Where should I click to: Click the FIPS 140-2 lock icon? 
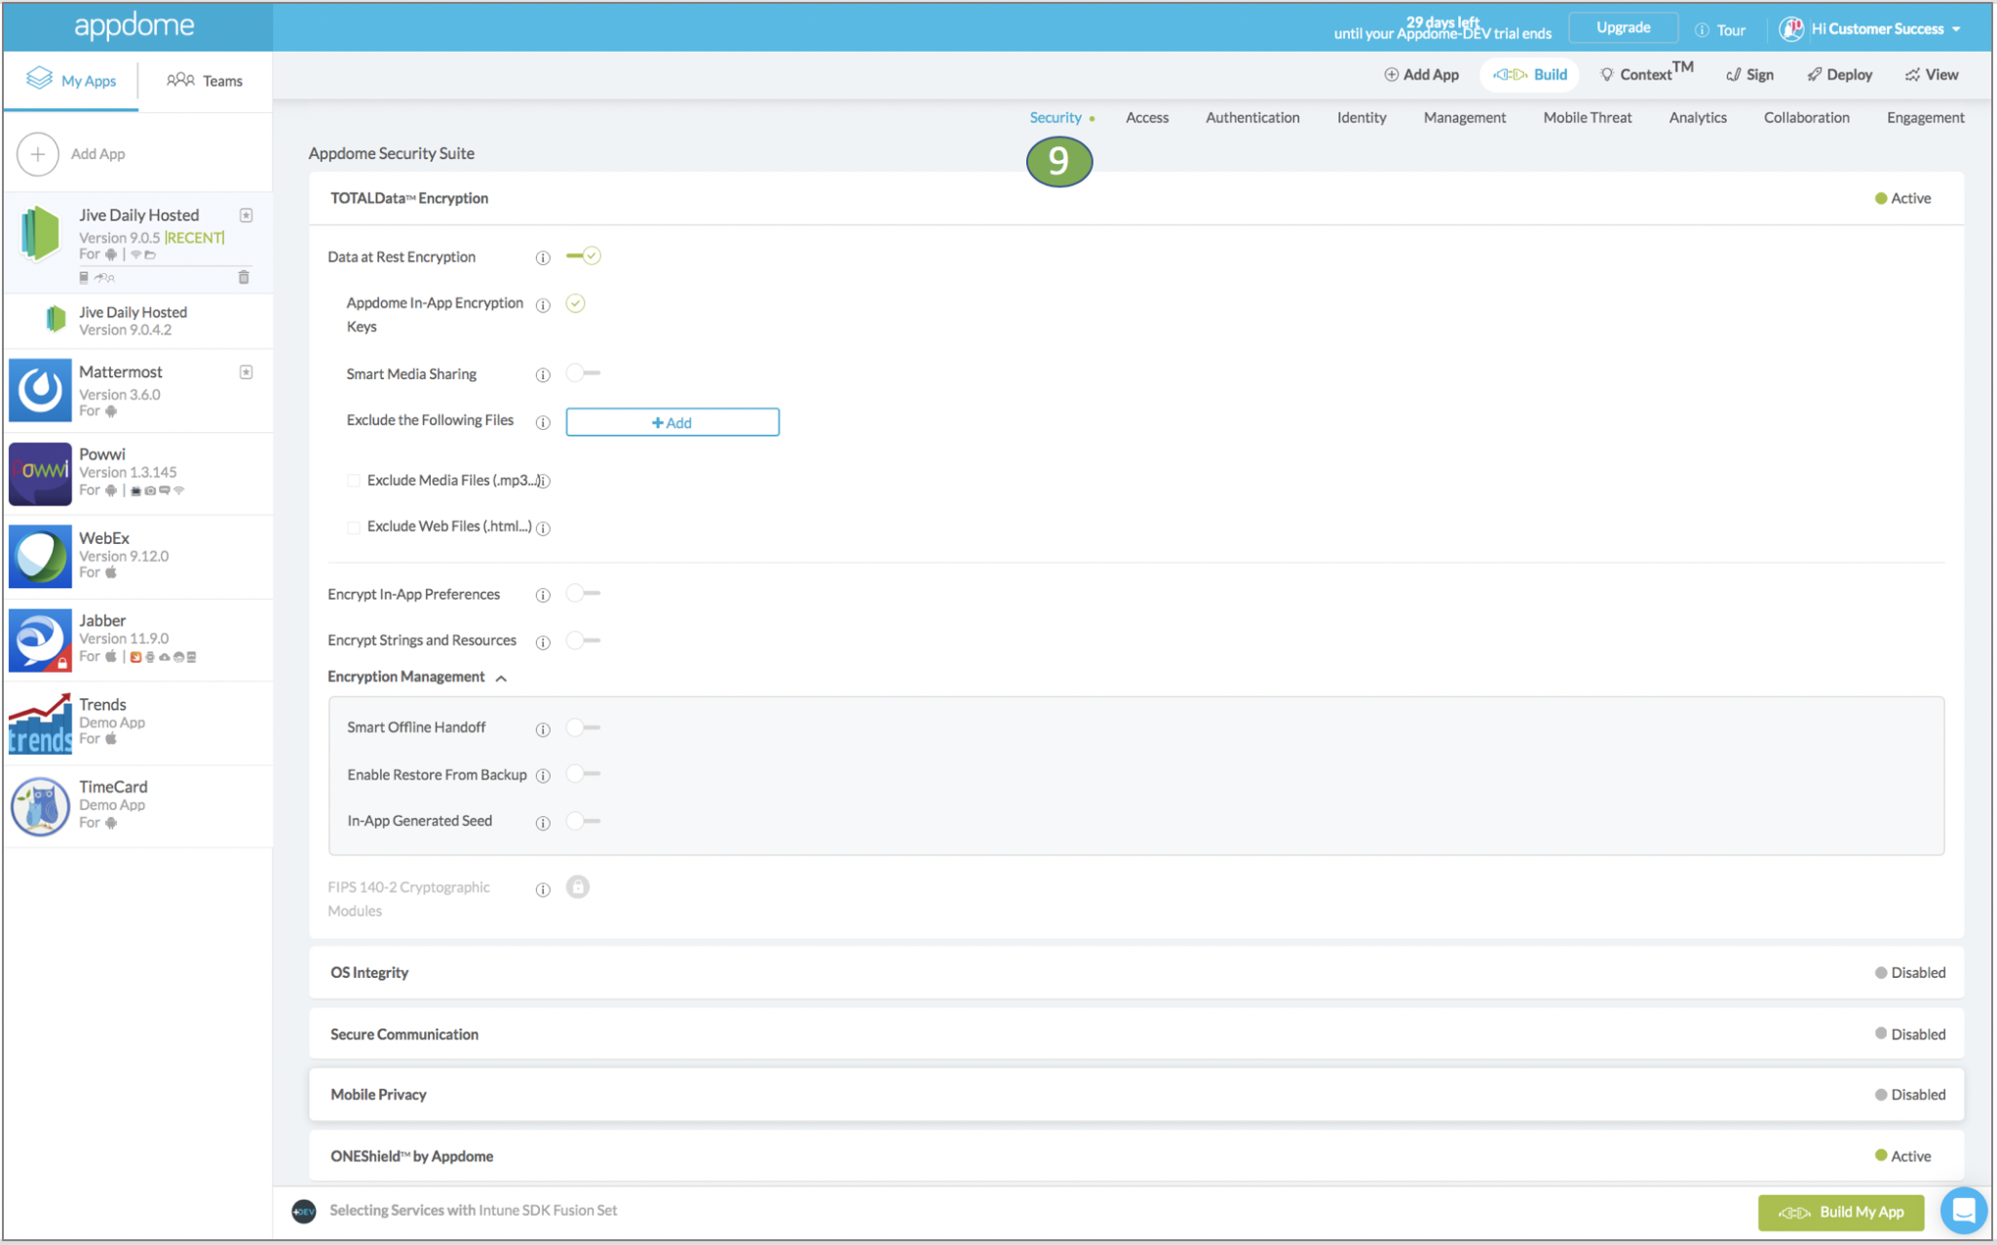click(578, 887)
